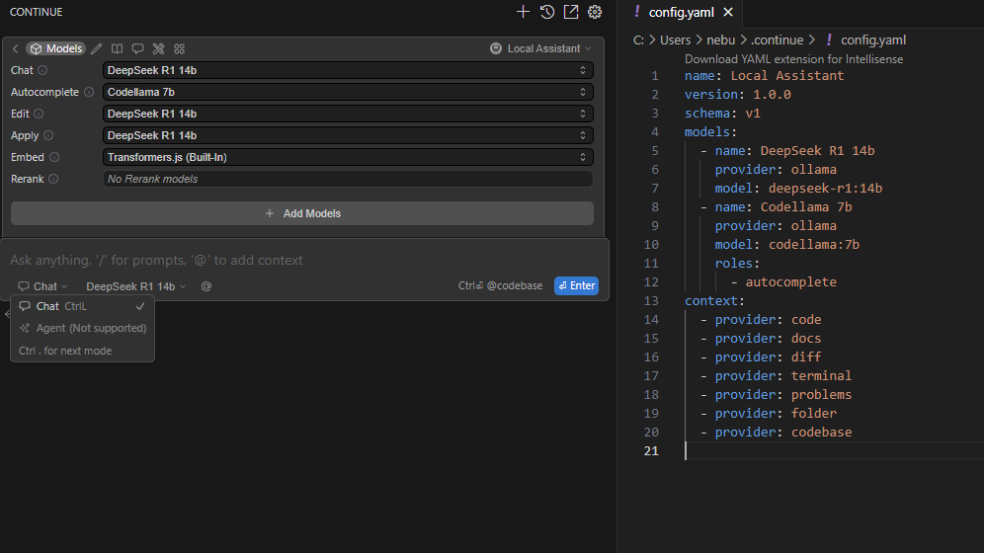This screenshot has height=553, width=984.
Task: Click the 'Ctrl . for next mode' hint
Action: 65,352
